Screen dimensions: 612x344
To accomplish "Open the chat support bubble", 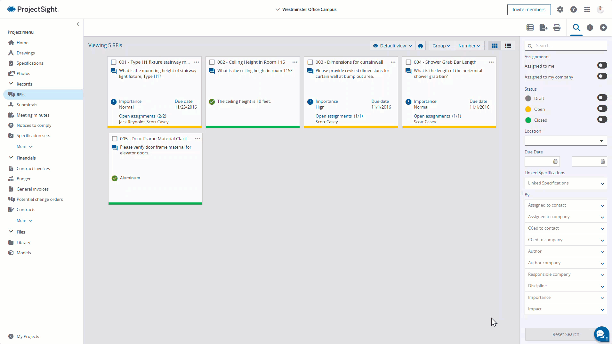I will 601,334.
